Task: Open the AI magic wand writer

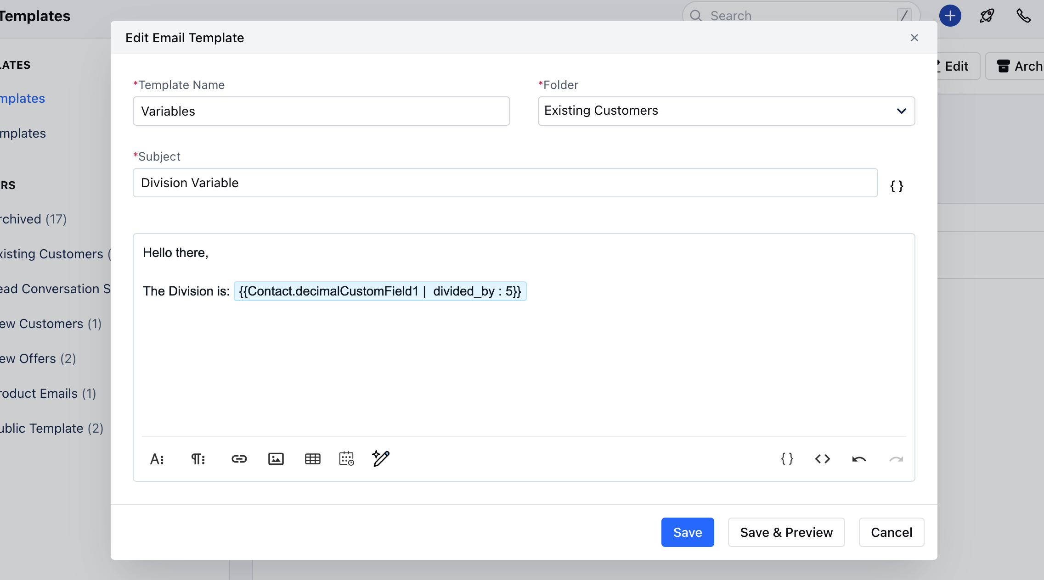Action: [381, 458]
